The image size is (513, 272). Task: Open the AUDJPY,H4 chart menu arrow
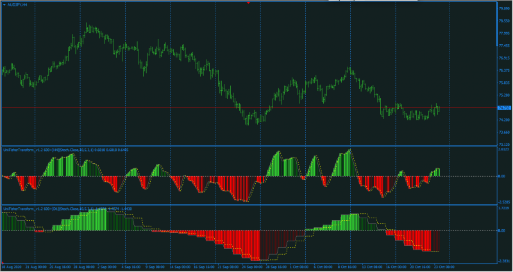pyautogui.click(x=4, y=4)
